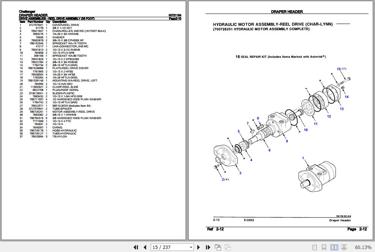Jump to the first page of the manual
375x252 pixels.
click(x=136, y=247)
